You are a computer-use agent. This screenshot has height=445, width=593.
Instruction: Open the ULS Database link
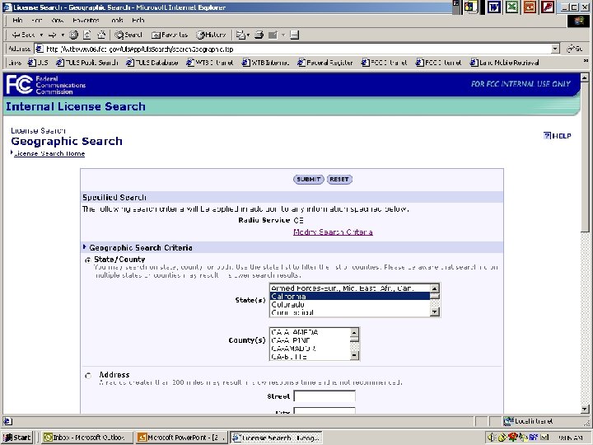point(152,63)
